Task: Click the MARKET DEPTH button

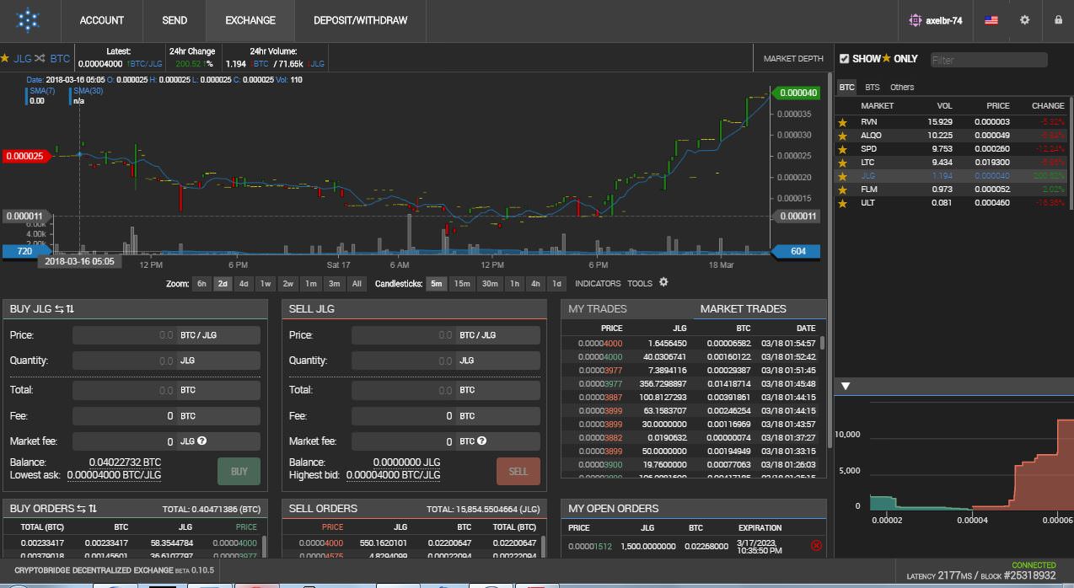Action: [x=793, y=59]
